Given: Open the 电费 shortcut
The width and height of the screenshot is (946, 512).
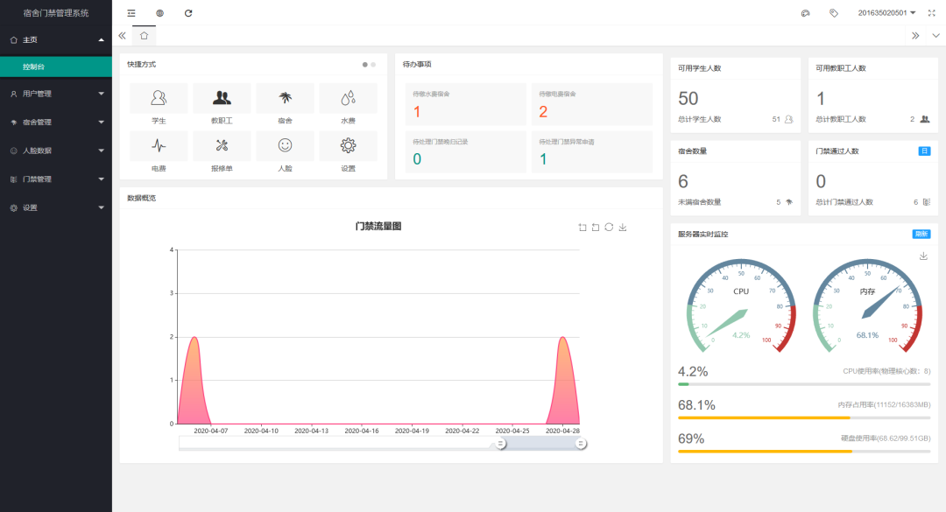Looking at the screenshot, I should [x=159, y=152].
